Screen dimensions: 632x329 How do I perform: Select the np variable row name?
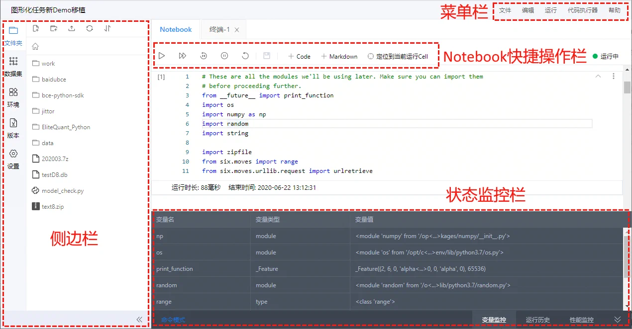pos(159,236)
